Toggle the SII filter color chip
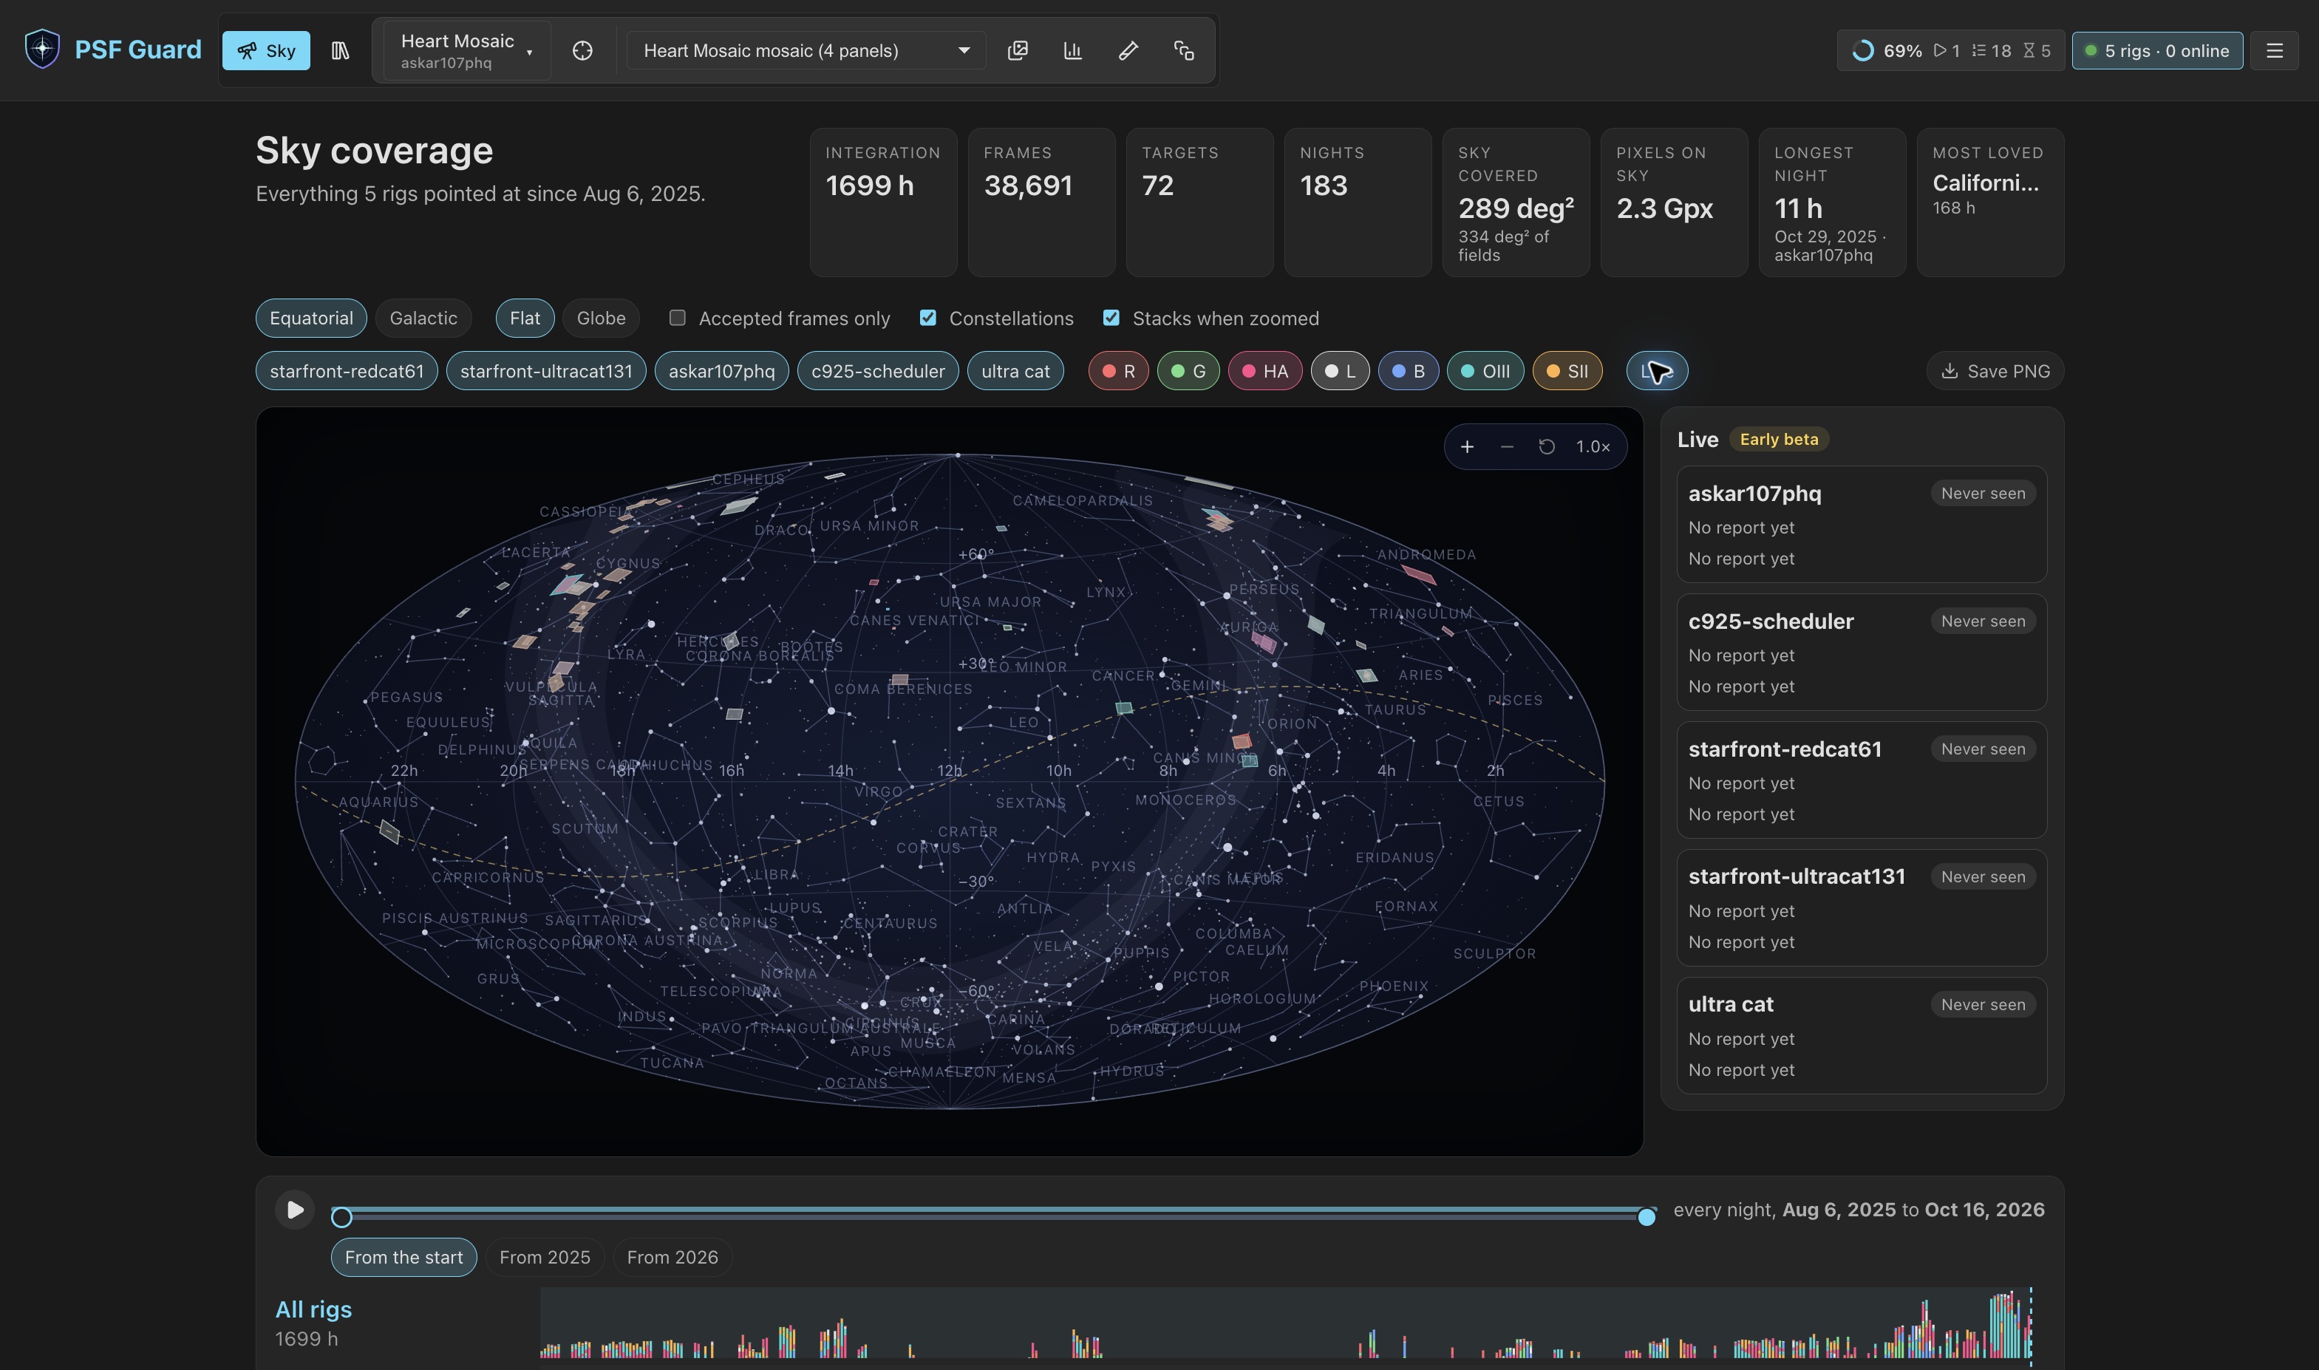The image size is (2319, 1370). tap(1567, 371)
